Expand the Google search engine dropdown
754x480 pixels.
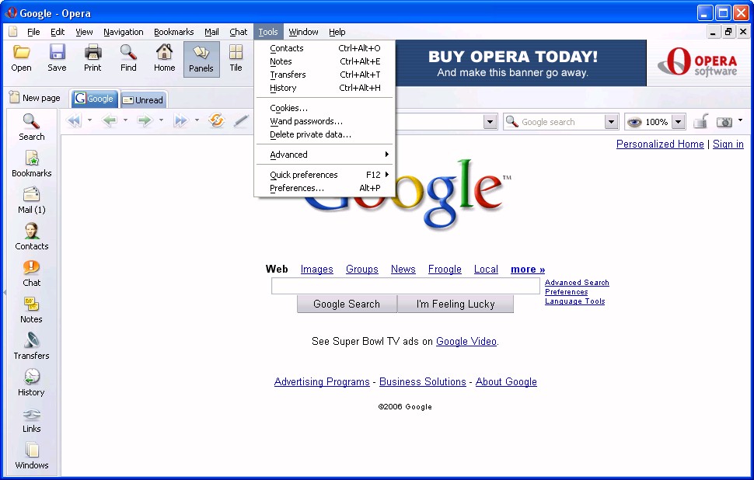pos(611,122)
